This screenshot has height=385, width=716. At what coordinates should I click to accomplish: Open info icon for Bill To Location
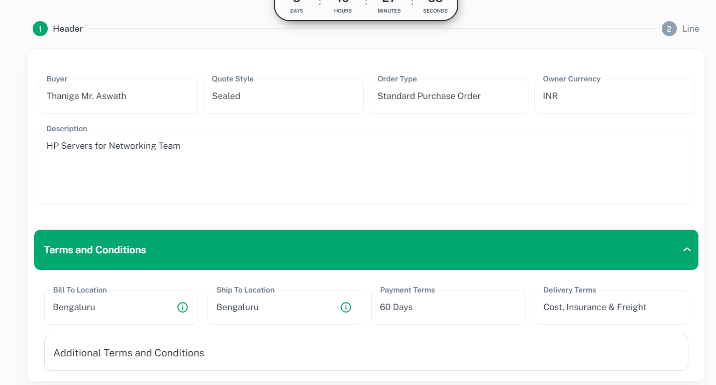(x=182, y=307)
